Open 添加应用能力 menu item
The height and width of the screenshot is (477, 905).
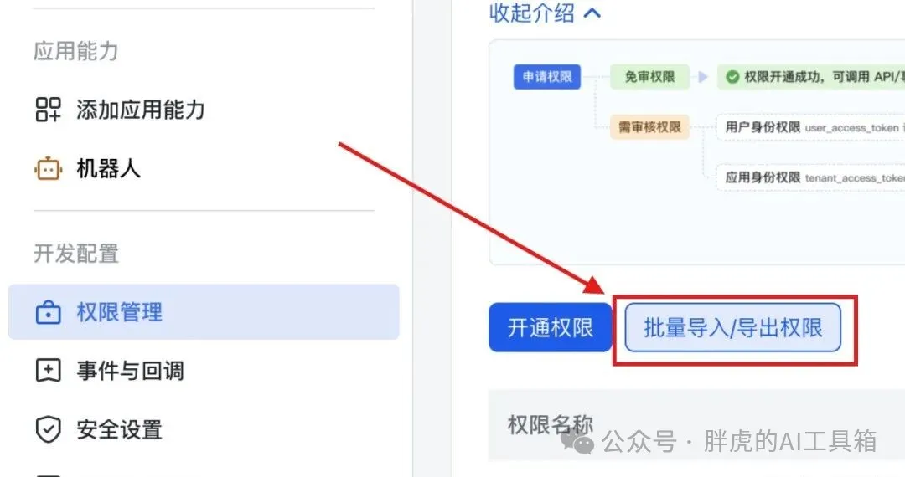(x=204, y=110)
